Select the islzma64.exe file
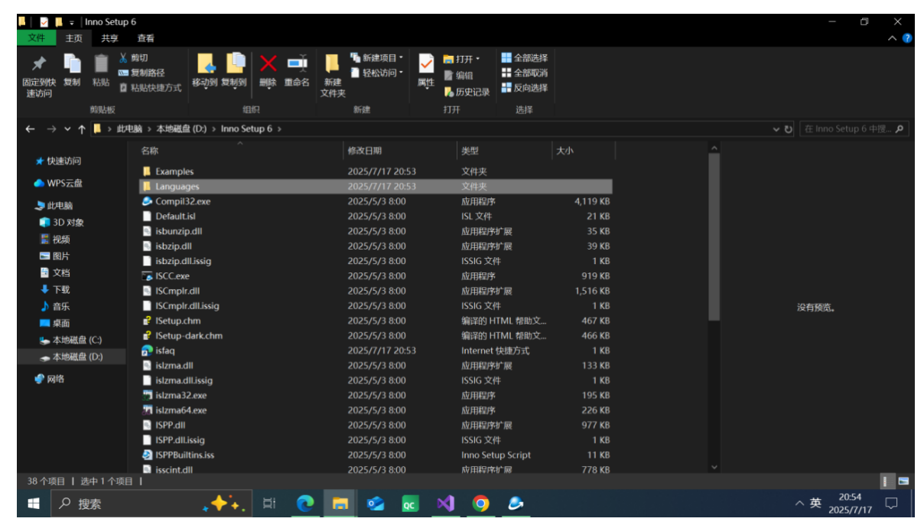This screenshot has width=924, height=525. pos(376,410)
